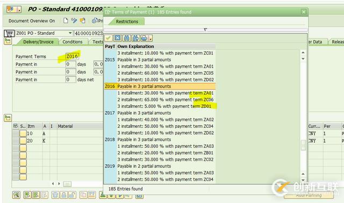Collapse the item overview expander above table
Screen dimensions: 344x203
click(x=8, y=118)
